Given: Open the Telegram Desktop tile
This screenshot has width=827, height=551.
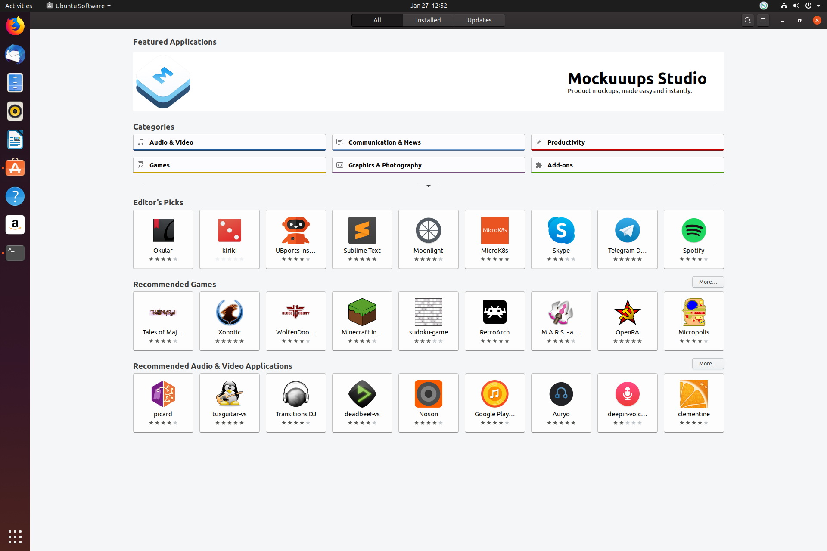Looking at the screenshot, I should (627, 239).
